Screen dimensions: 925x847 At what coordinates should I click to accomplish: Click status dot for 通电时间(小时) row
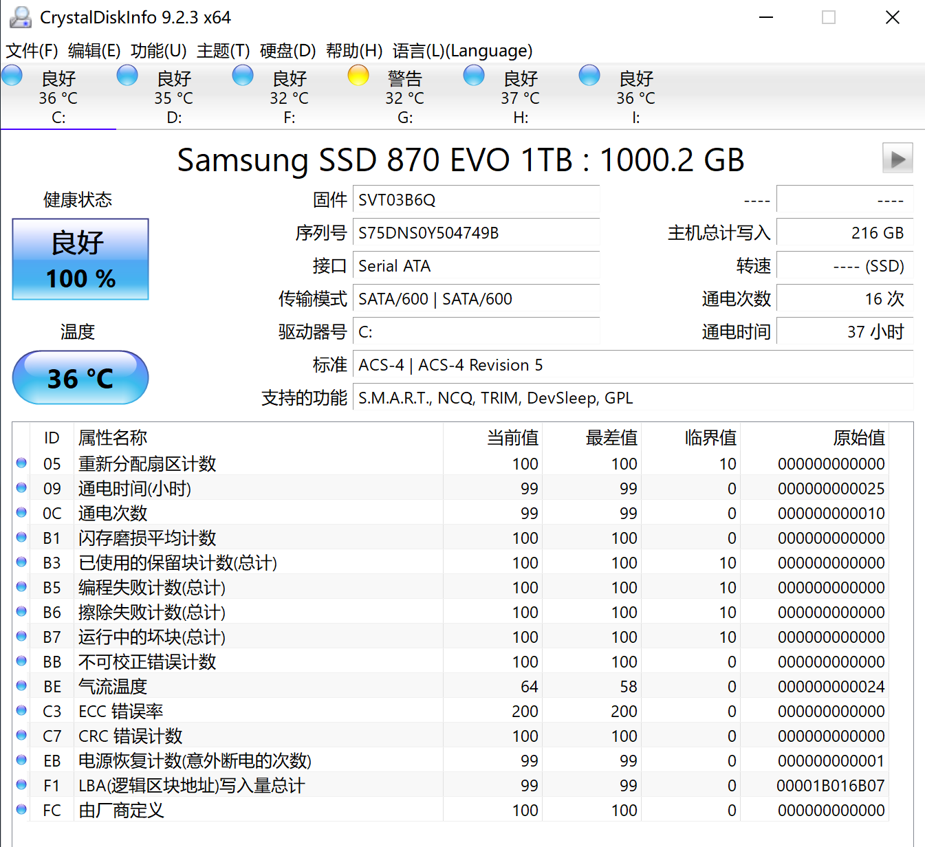(x=21, y=488)
